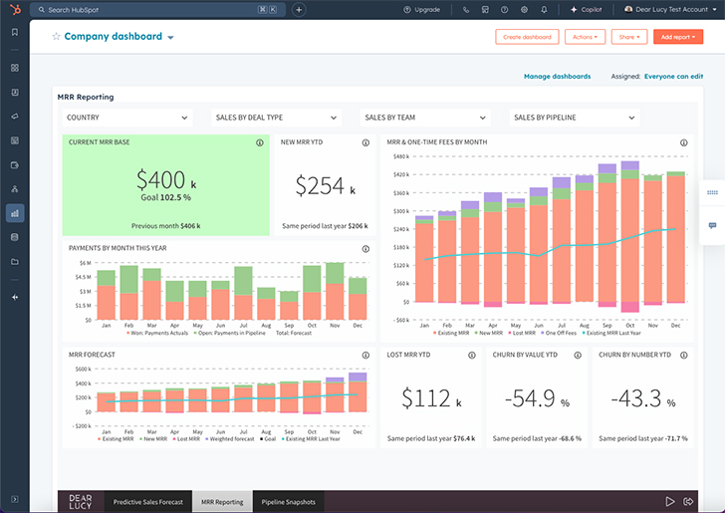Click the HubSpot logo icon
725x513 pixels.
click(14, 9)
